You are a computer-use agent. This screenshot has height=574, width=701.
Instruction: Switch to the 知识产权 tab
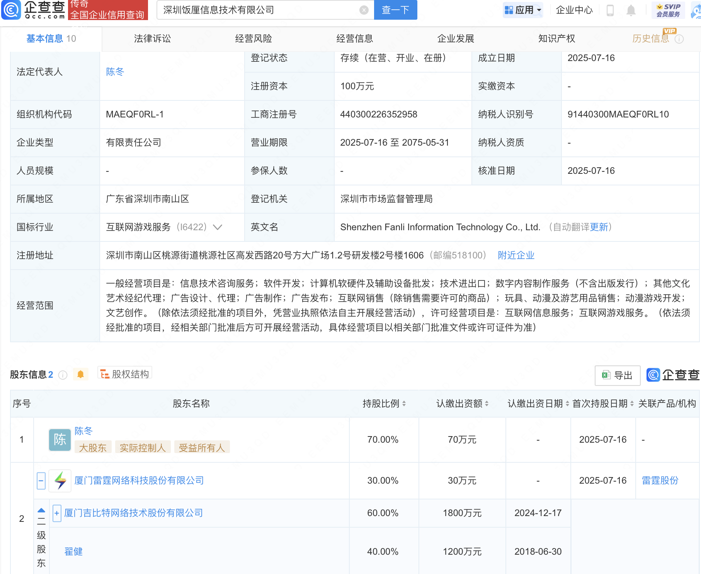[556, 39]
